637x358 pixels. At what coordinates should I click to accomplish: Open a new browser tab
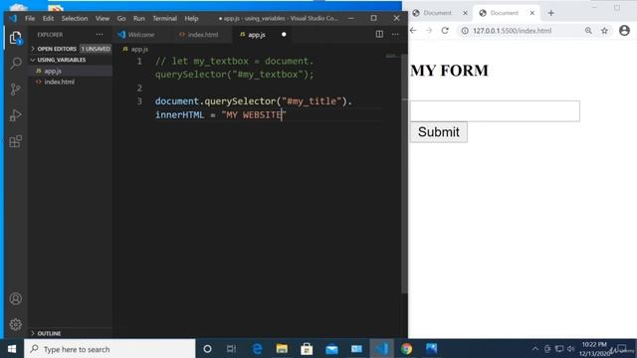click(x=550, y=13)
